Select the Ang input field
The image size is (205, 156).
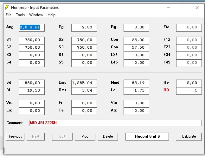point(32,27)
